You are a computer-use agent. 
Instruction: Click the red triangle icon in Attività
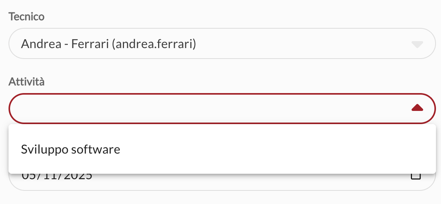pyautogui.click(x=417, y=108)
